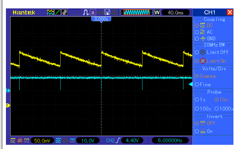Click CH2 DC coupling status icon
This screenshot has width=245, height=149.
click(x=58, y=141)
